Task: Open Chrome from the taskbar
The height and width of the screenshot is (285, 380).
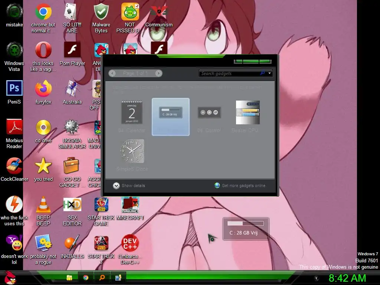Action: (x=86, y=278)
